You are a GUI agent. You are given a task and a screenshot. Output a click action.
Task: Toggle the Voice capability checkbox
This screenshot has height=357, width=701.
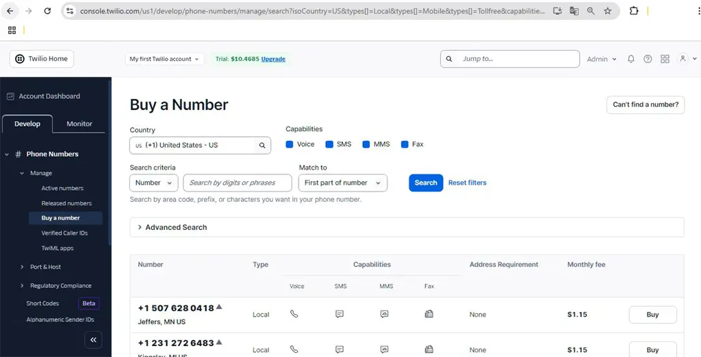point(290,144)
